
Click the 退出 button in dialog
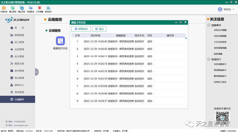coord(99,29)
